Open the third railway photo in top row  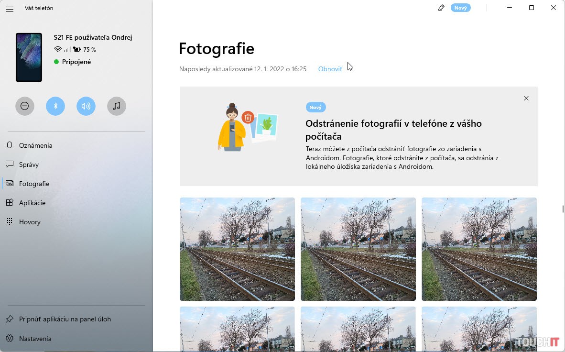click(x=479, y=249)
